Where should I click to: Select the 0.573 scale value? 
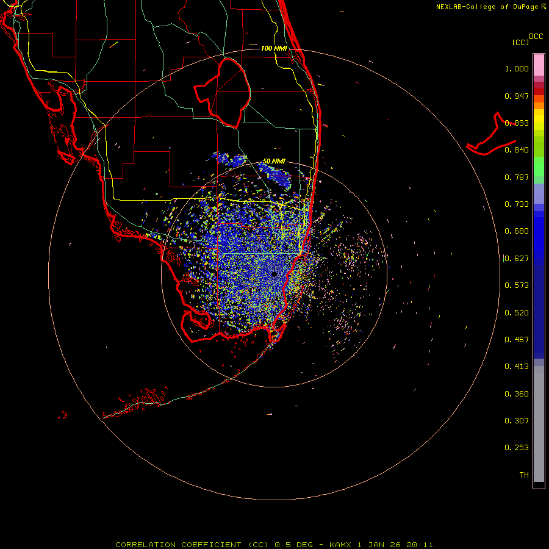click(x=517, y=285)
